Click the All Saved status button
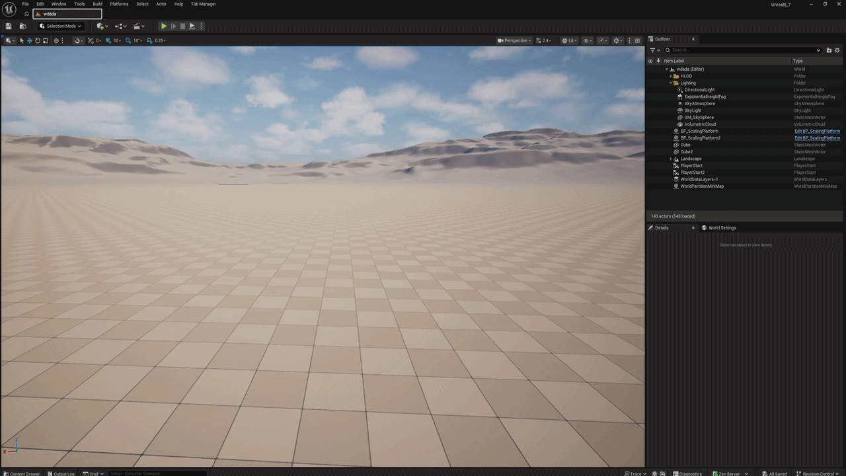The width and height of the screenshot is (846, 476). 773,473
